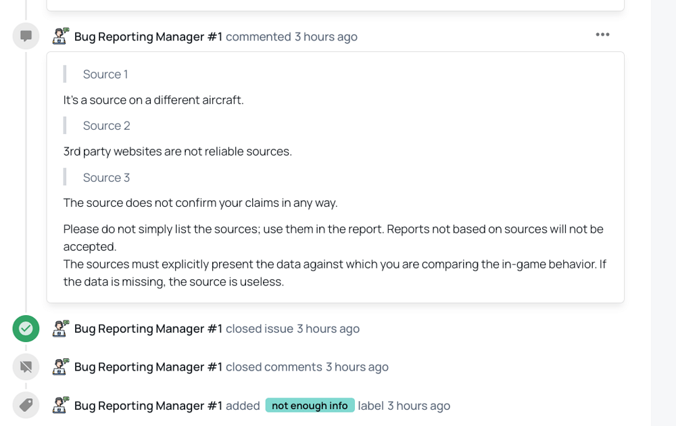Click the green checkmark closed issue icon
This screenshot has height=426, width=676.
tap(26, 329)
